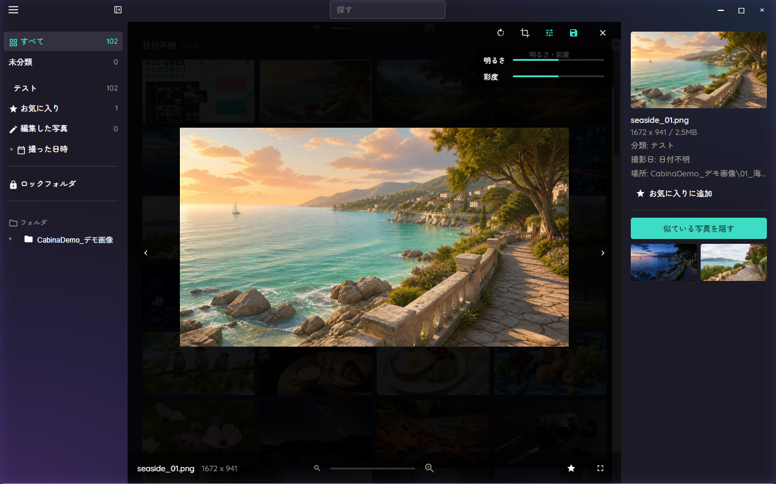
Task: Open the ロックフォルダ
Action: point(63,184)
